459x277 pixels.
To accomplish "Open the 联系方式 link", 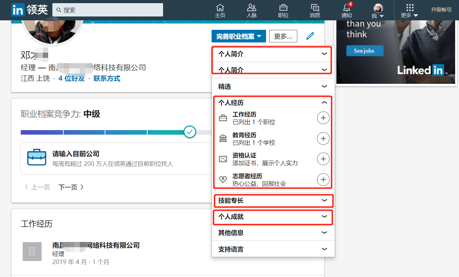I will [107, 79].
